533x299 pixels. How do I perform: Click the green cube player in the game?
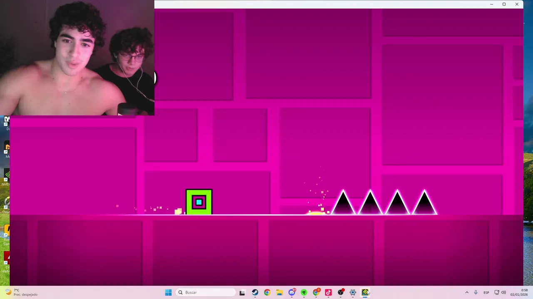199,202
